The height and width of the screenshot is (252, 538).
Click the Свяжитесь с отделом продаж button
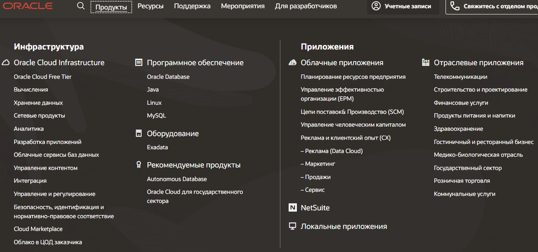pos(492,6)
